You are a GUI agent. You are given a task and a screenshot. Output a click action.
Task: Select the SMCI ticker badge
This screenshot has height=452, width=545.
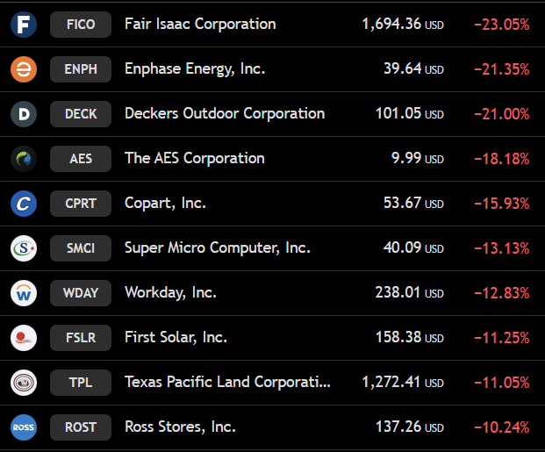pyautogui.click(x=81, y=248)
